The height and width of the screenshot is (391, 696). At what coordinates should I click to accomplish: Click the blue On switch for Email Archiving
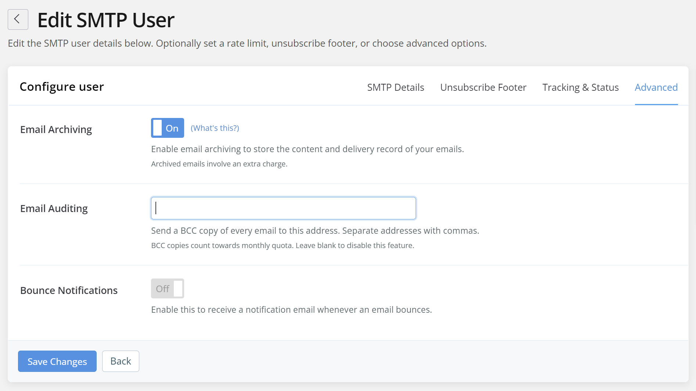coord(167,128)
